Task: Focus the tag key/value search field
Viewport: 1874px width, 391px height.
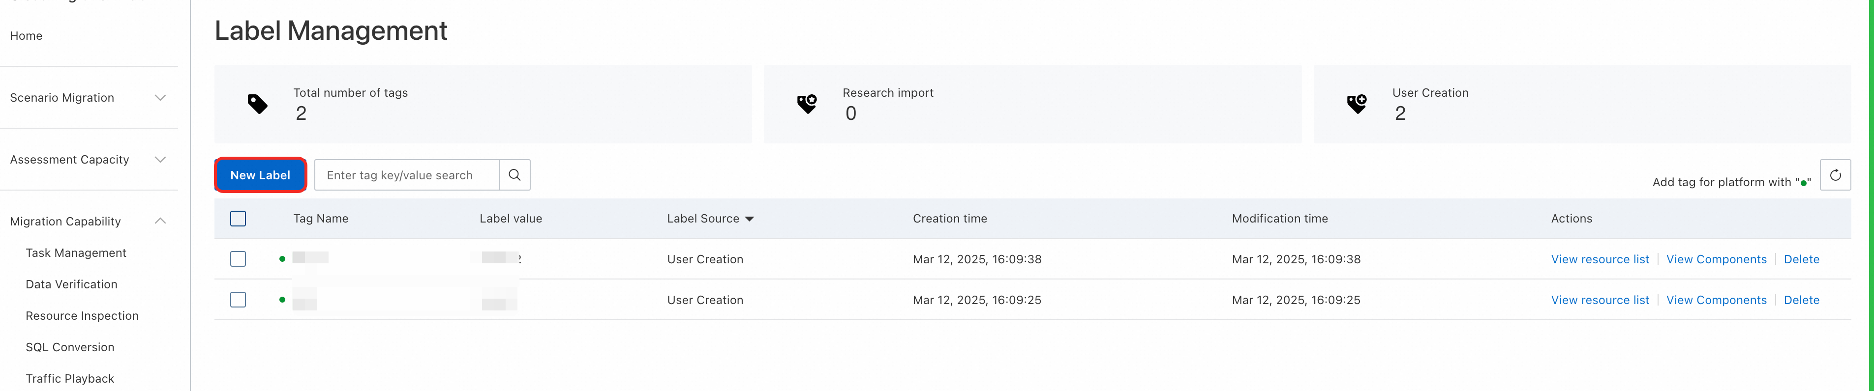Action: [x=407, y=175]
